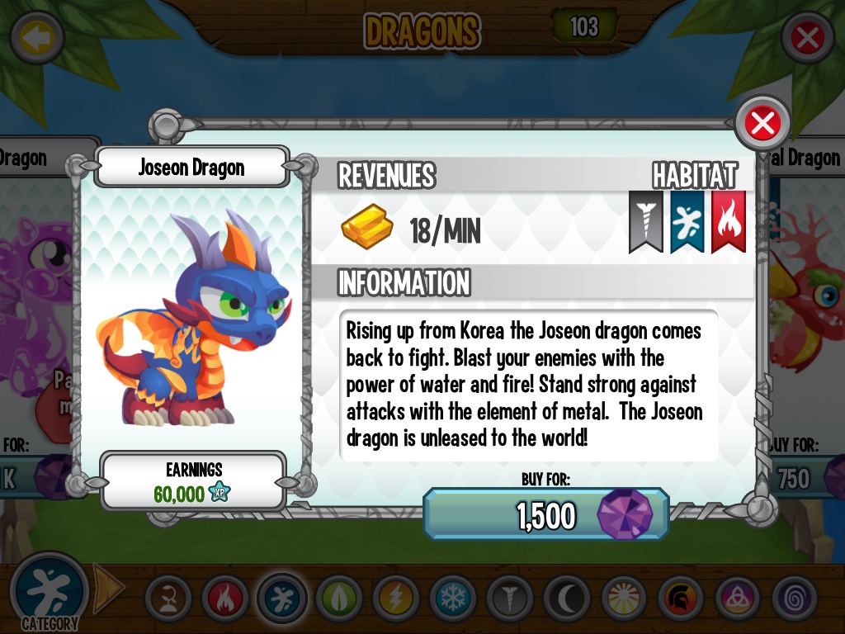Image resolution: width=845 pixels, height=634 pixels.
Task: Expand category list with orange arrow
Action: [x=106, y=588]
